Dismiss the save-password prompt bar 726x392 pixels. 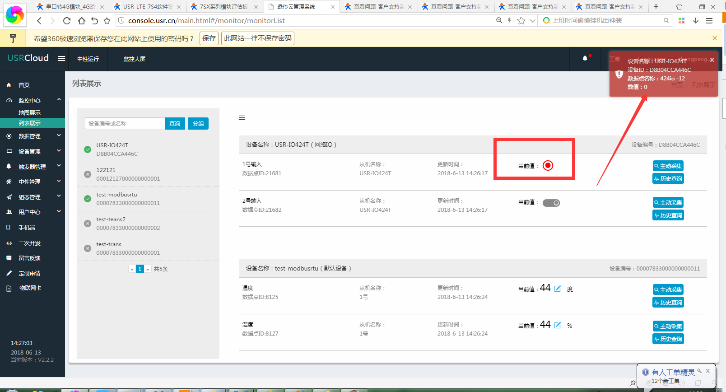pos(715,38)
